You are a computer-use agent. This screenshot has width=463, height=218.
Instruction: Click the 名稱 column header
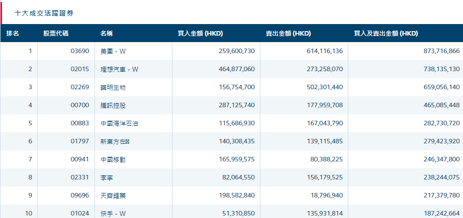(106, 34)
